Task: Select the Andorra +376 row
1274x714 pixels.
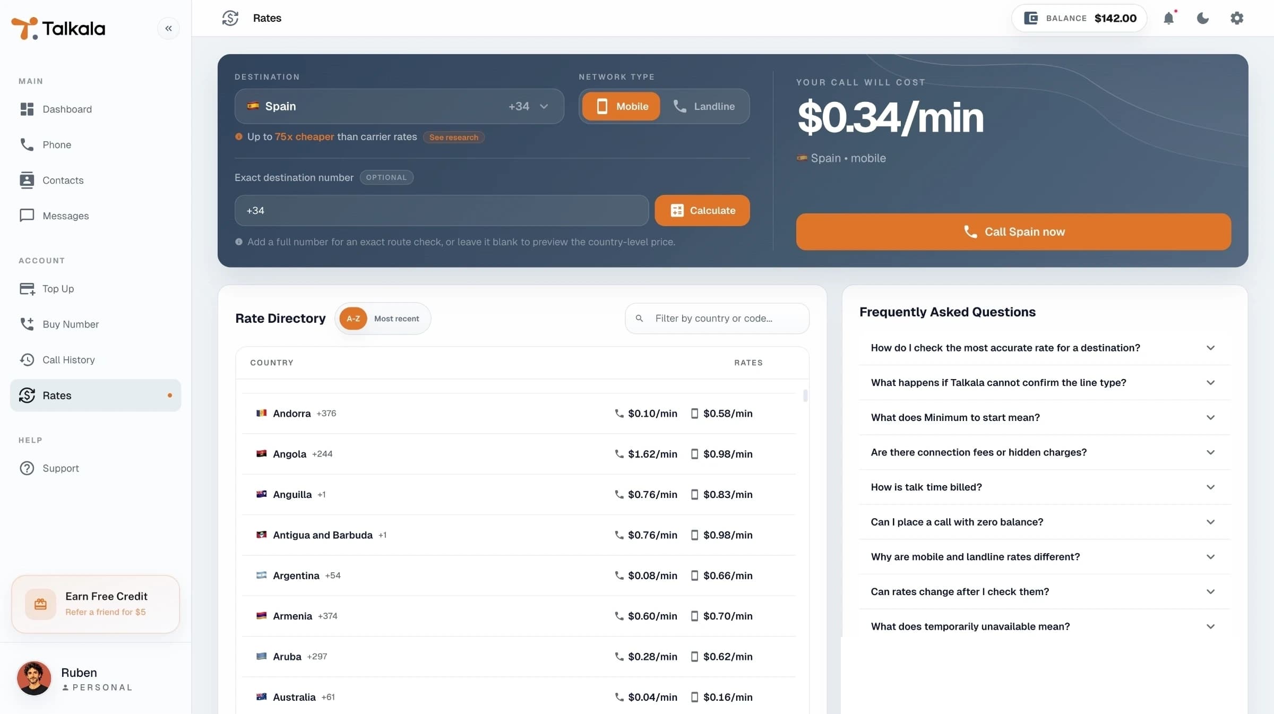Action: (519, 413)
